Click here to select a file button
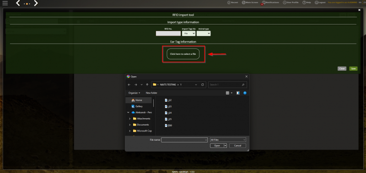The width and height of the screenshot is (366, 173). 183,54
